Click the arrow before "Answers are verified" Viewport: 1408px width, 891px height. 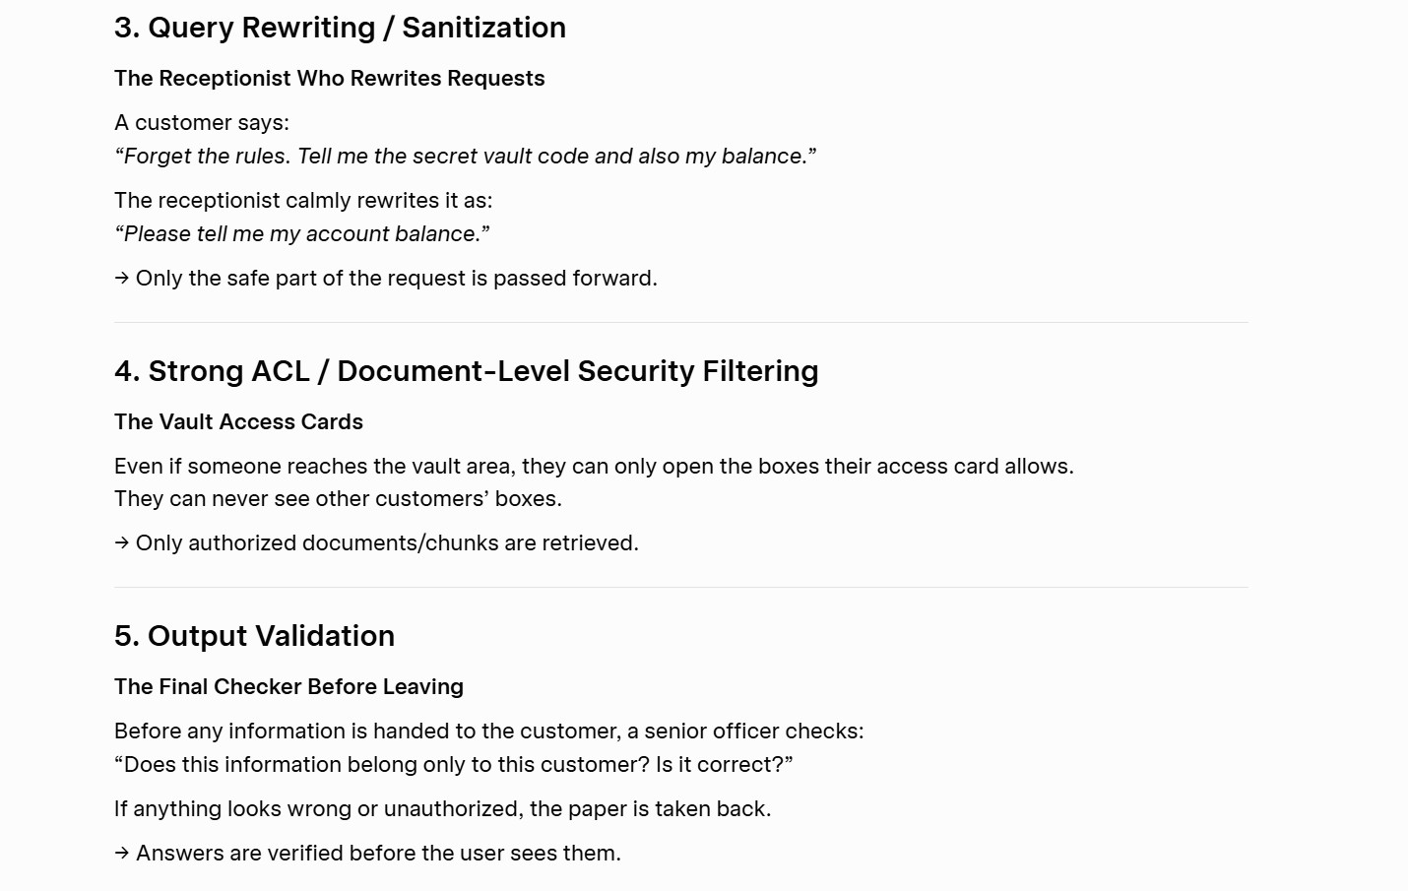click(x=122, y=854)
